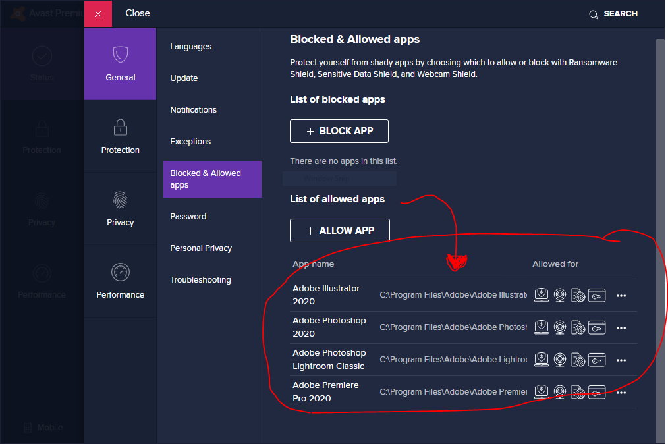668x444 pixels.
Task: Go to Troubleshooting settings
Action: (x=201, y=279)
